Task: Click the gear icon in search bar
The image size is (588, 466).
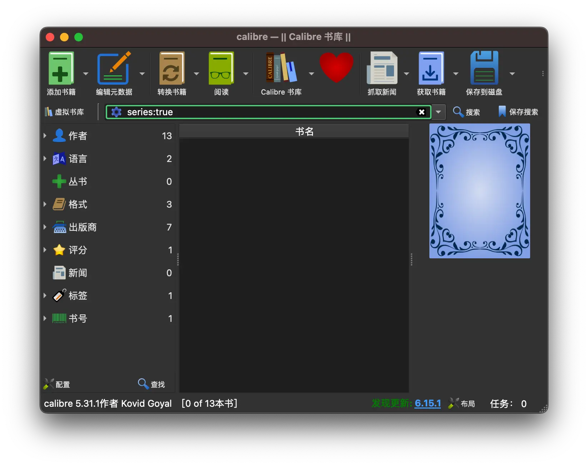Action: [116, 112]
